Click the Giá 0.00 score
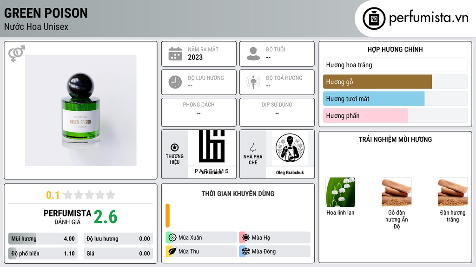 tap(118, 254)
